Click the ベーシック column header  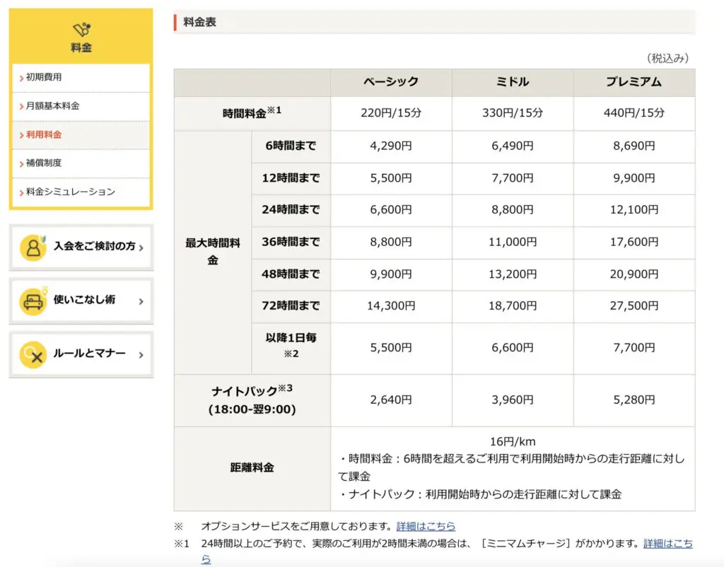click(391, 82)
